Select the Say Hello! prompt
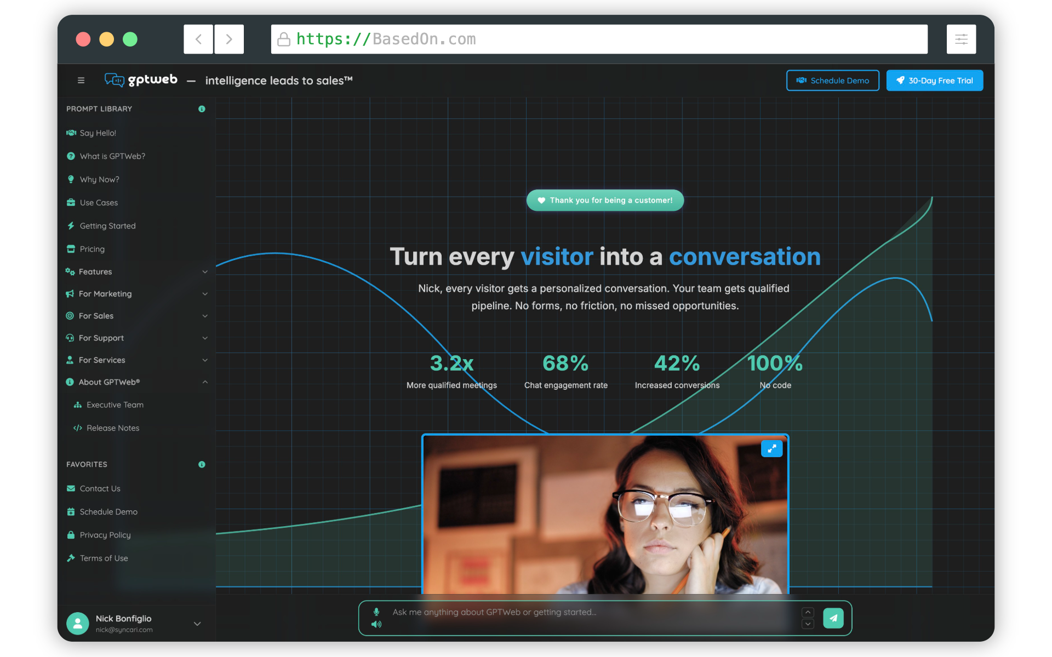Image resolution: width=1052 pixels, height=657 pixels. (92, 133)
